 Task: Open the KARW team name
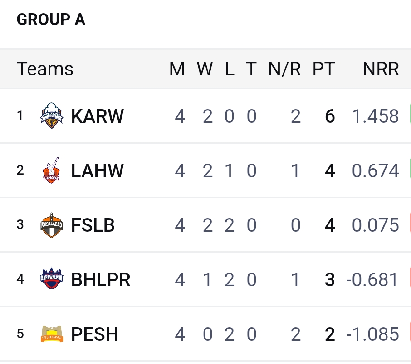tap(97, 116)
